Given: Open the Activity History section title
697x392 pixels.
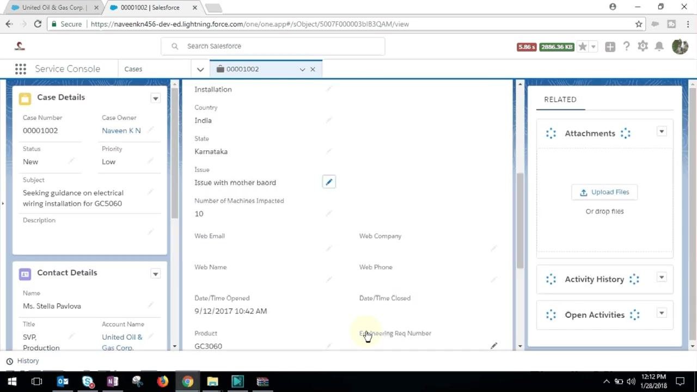Looking at the screenshot, I should point(594,279).
